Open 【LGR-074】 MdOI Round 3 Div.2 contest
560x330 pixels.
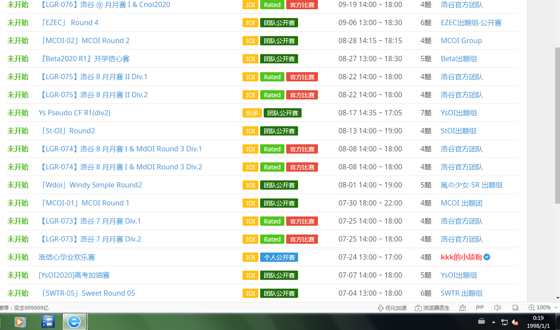[x=120, y=167]
